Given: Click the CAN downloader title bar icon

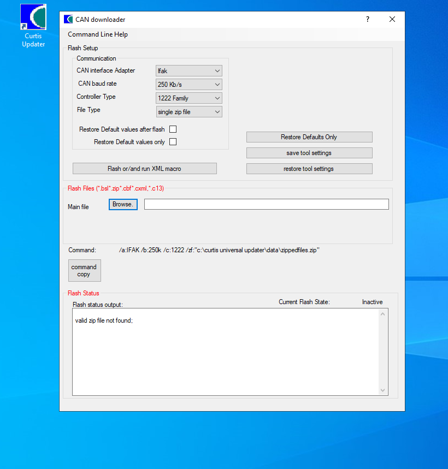Looking at the screenshot, I should [x=68, y=19].
